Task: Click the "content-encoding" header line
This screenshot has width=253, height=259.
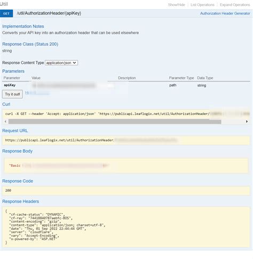Action: click(x=35, y=222)
